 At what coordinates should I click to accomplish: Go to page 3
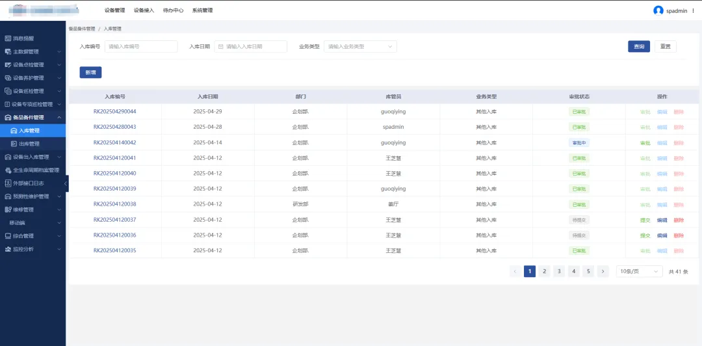tap(559, 271)
